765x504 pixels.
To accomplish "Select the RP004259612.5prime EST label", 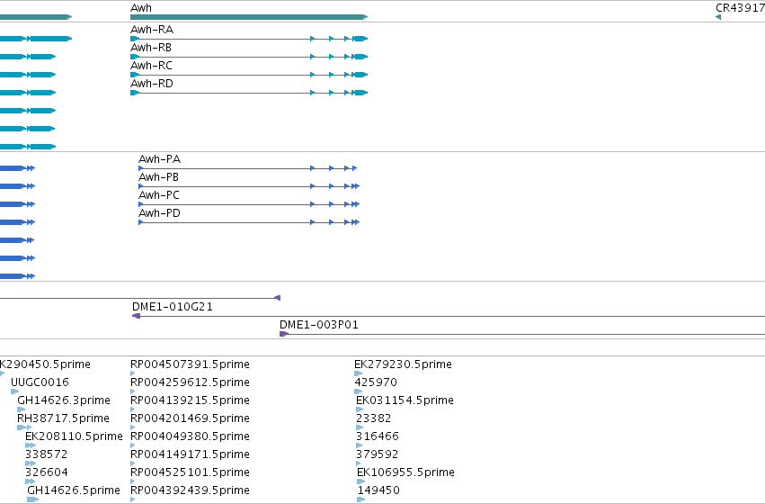I will pos(190,382).
